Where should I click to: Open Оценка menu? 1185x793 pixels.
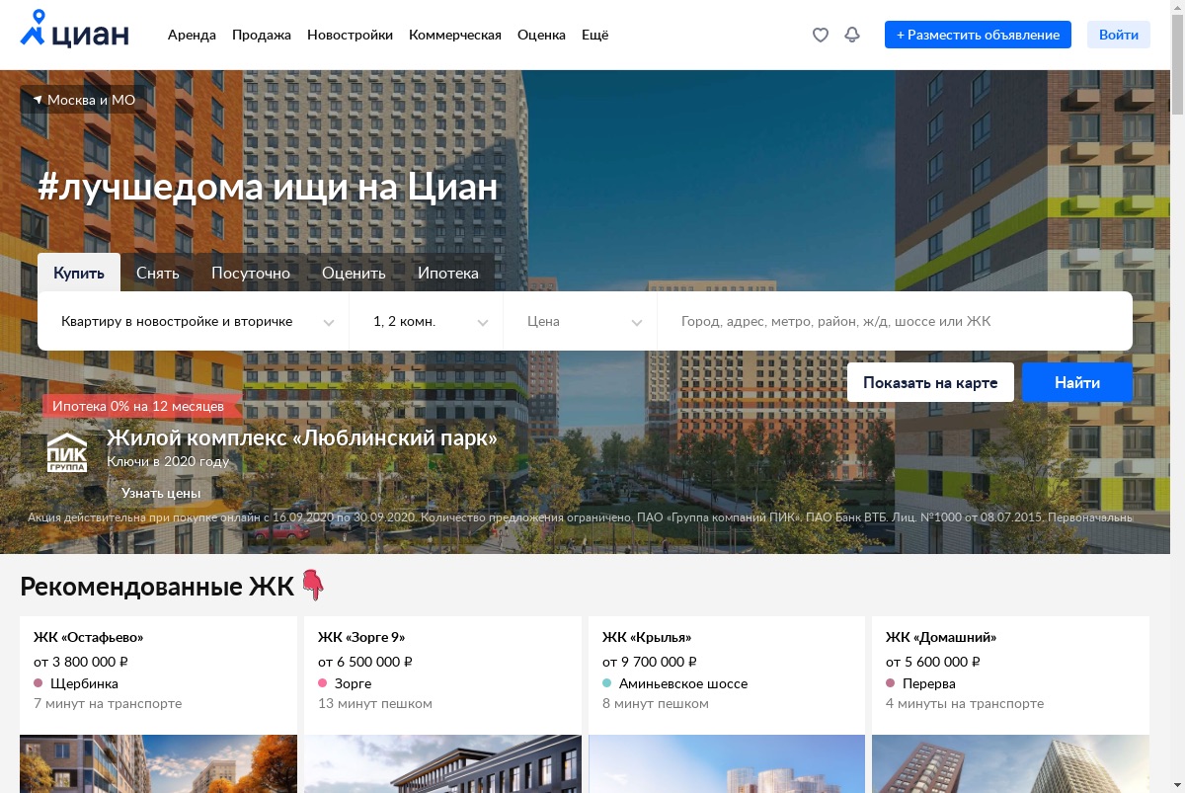[541, 35]
